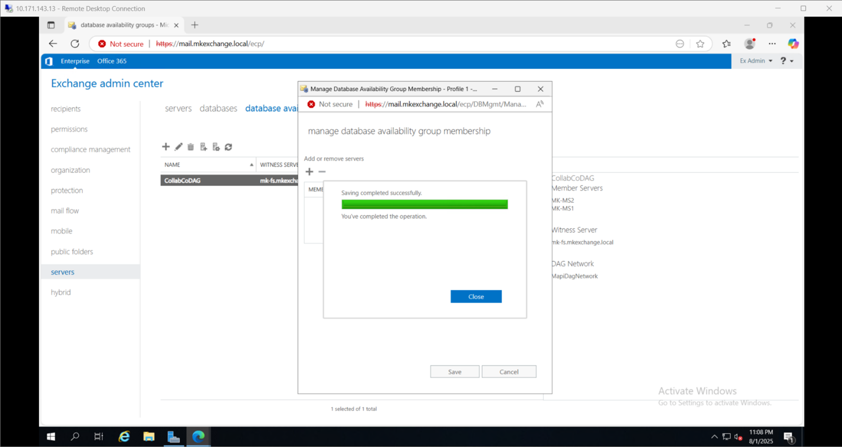The height and width of the screenshot is (447, 842).
Task: Sort list by NAME column header
Action: pyautogui.click(x=208, y=165)
